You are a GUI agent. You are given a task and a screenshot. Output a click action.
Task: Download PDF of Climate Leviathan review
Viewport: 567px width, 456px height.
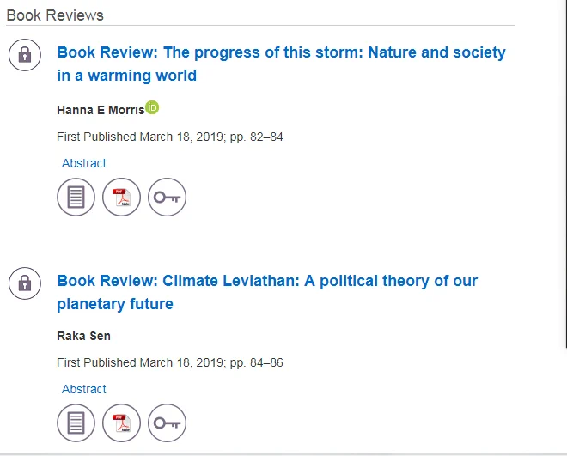click(121, 423)
